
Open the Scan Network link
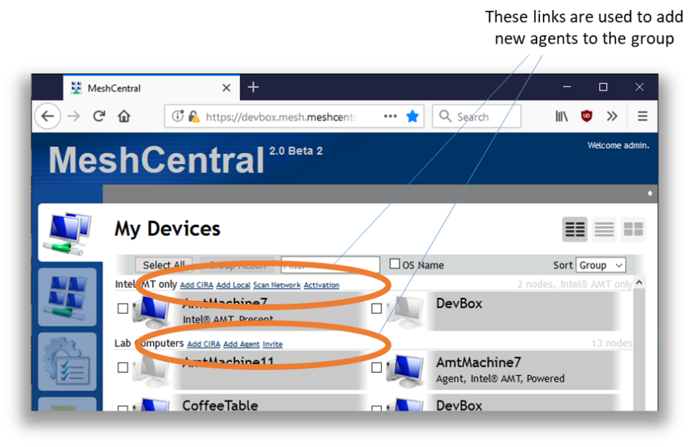click(277, 285)
